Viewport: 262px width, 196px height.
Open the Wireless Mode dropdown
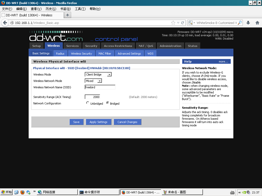(98, 74)
